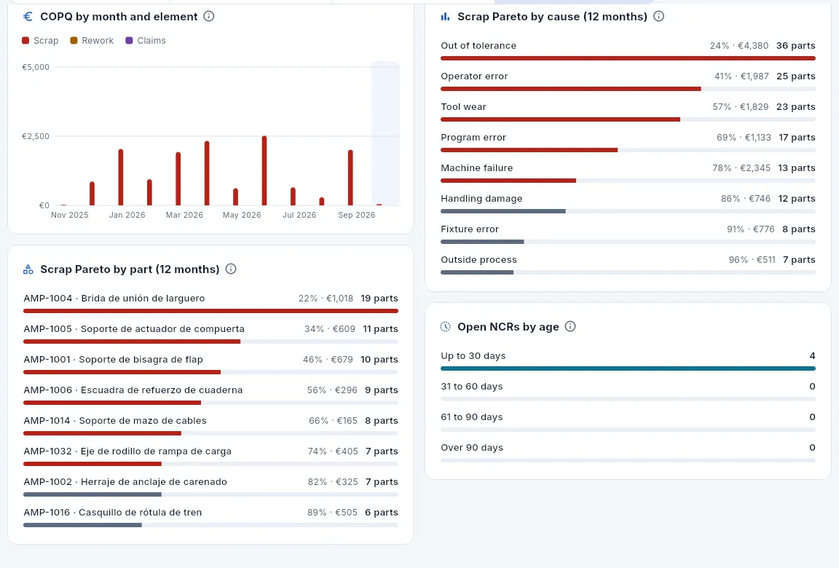Viewport: 839px width, 568px height.
Task: Click the euro icon beside COPQ title
Action: point(28,17)
